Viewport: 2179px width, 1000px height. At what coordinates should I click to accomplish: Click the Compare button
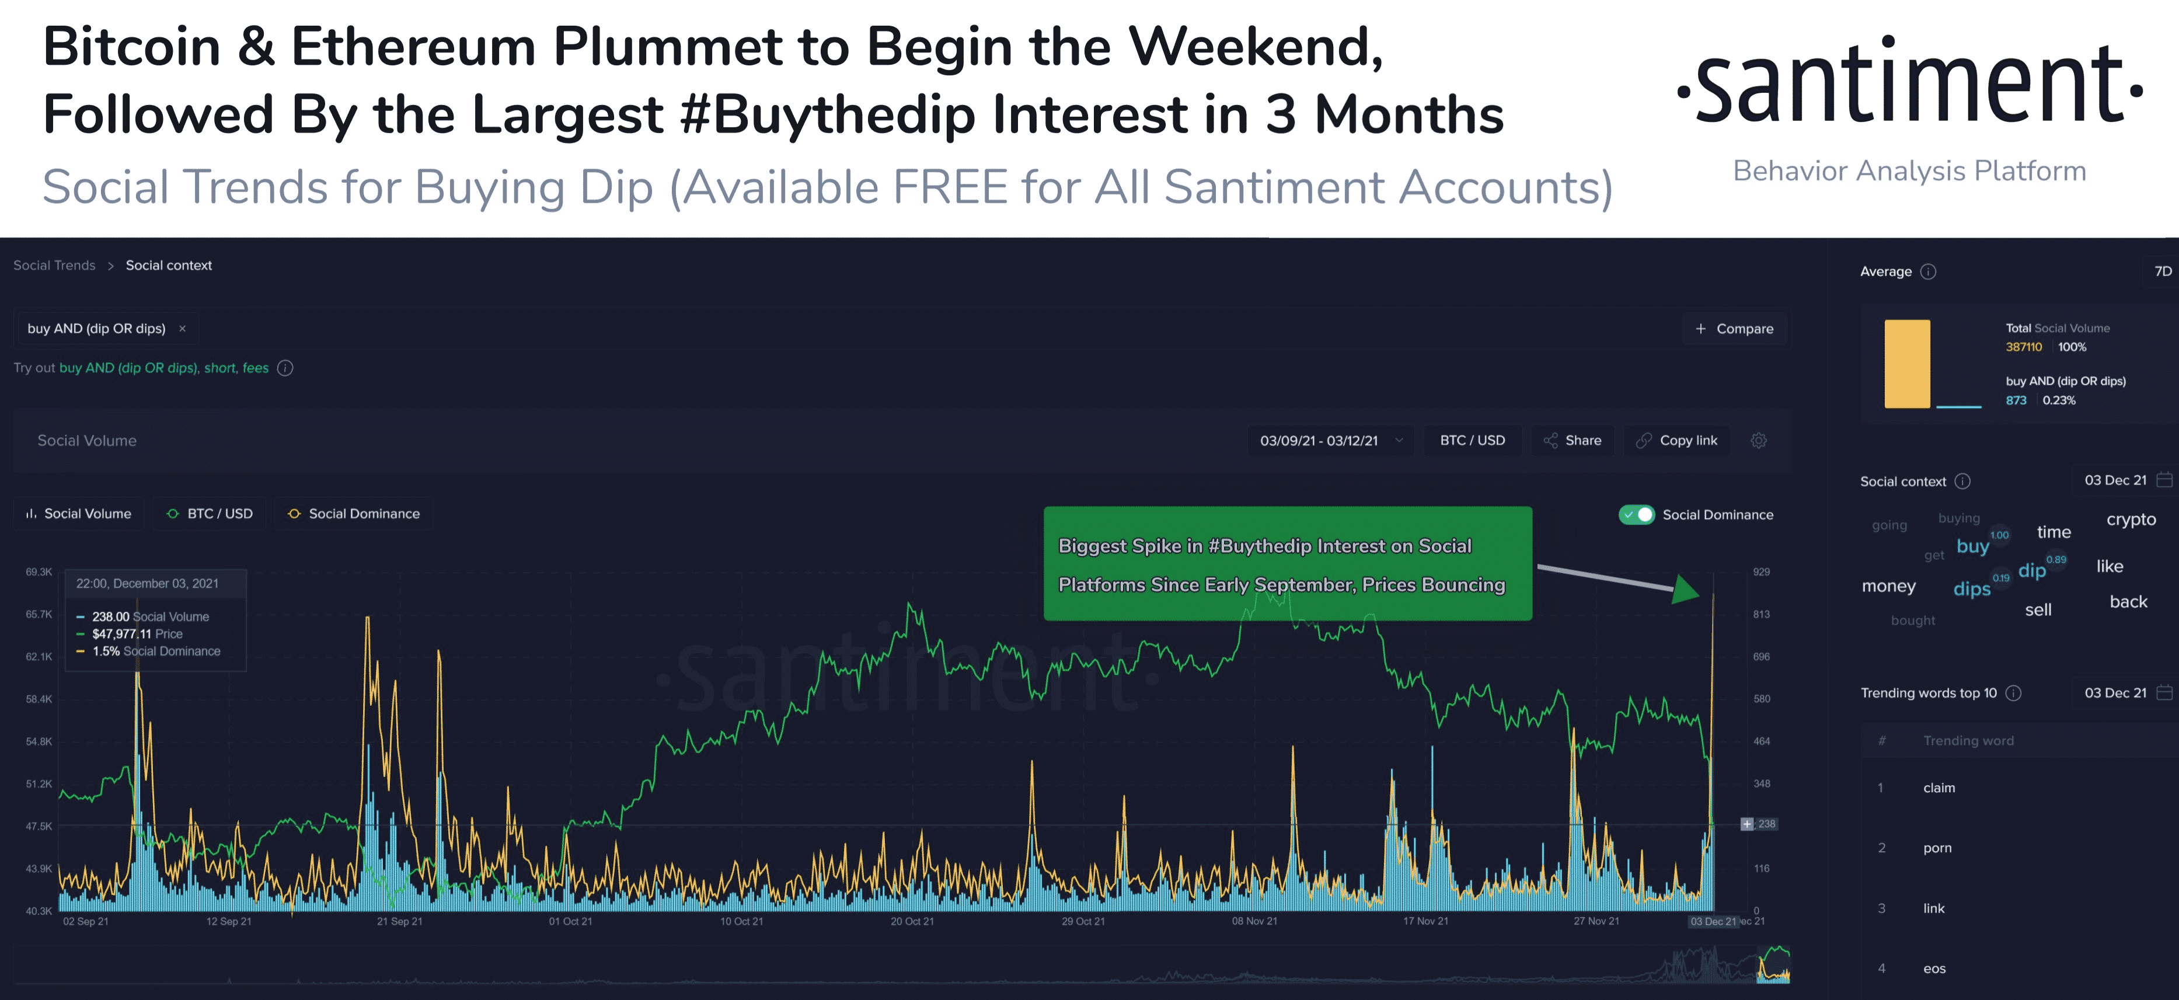[1734, 329]
